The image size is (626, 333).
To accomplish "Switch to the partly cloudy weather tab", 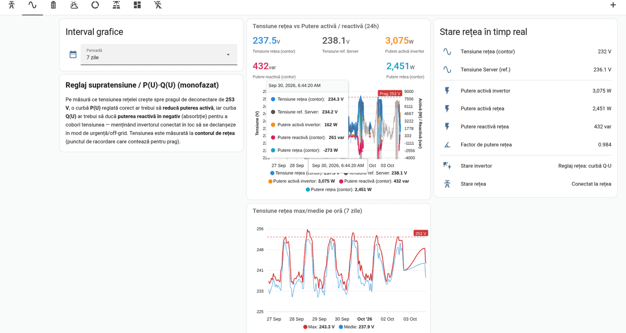I will [74, 5].
